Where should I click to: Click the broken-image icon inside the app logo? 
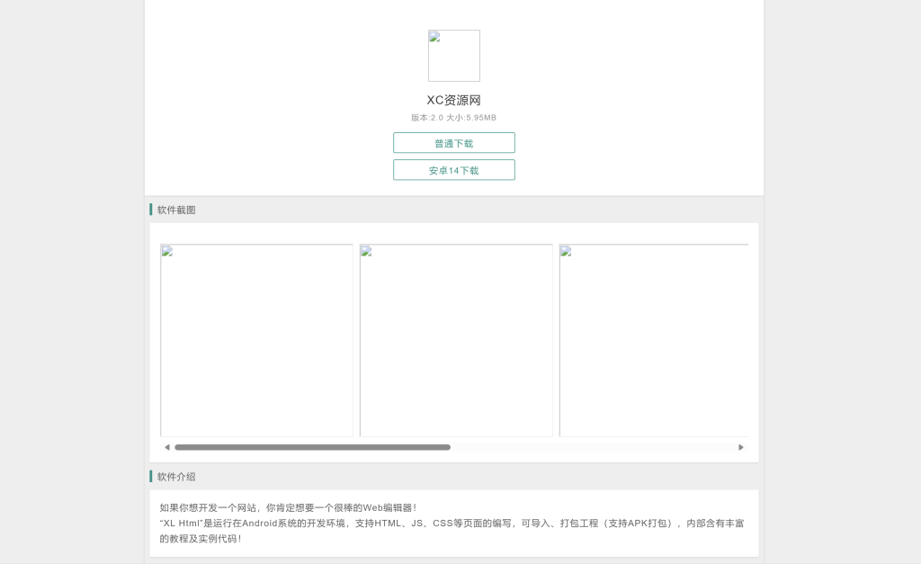click(434, 38)
